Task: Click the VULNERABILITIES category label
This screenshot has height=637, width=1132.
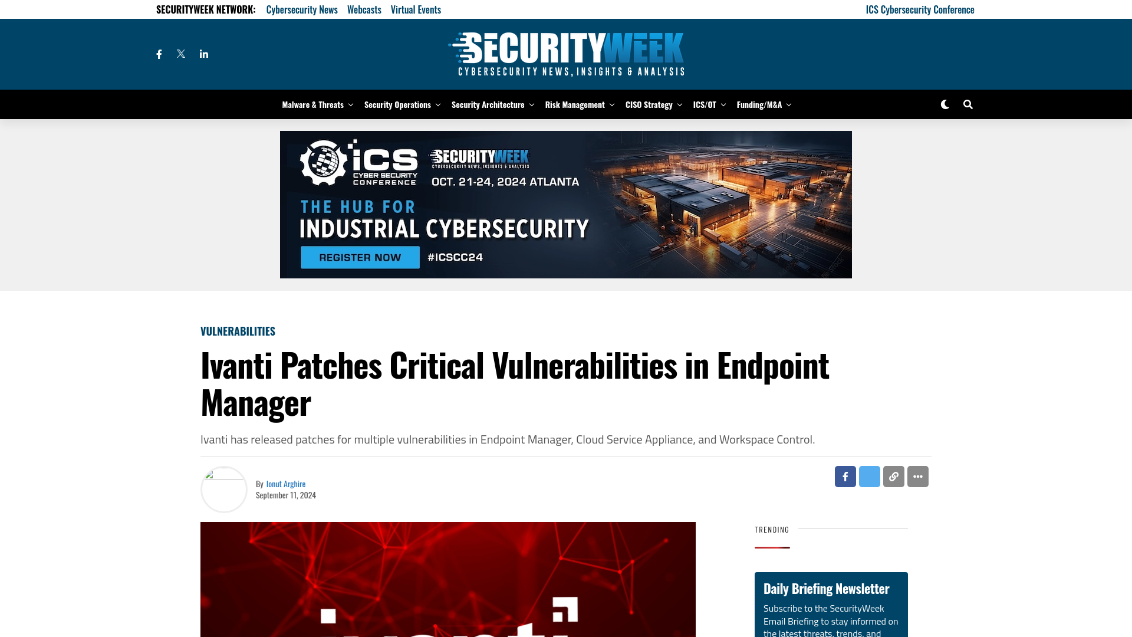Action: click(x=238, y=330)
